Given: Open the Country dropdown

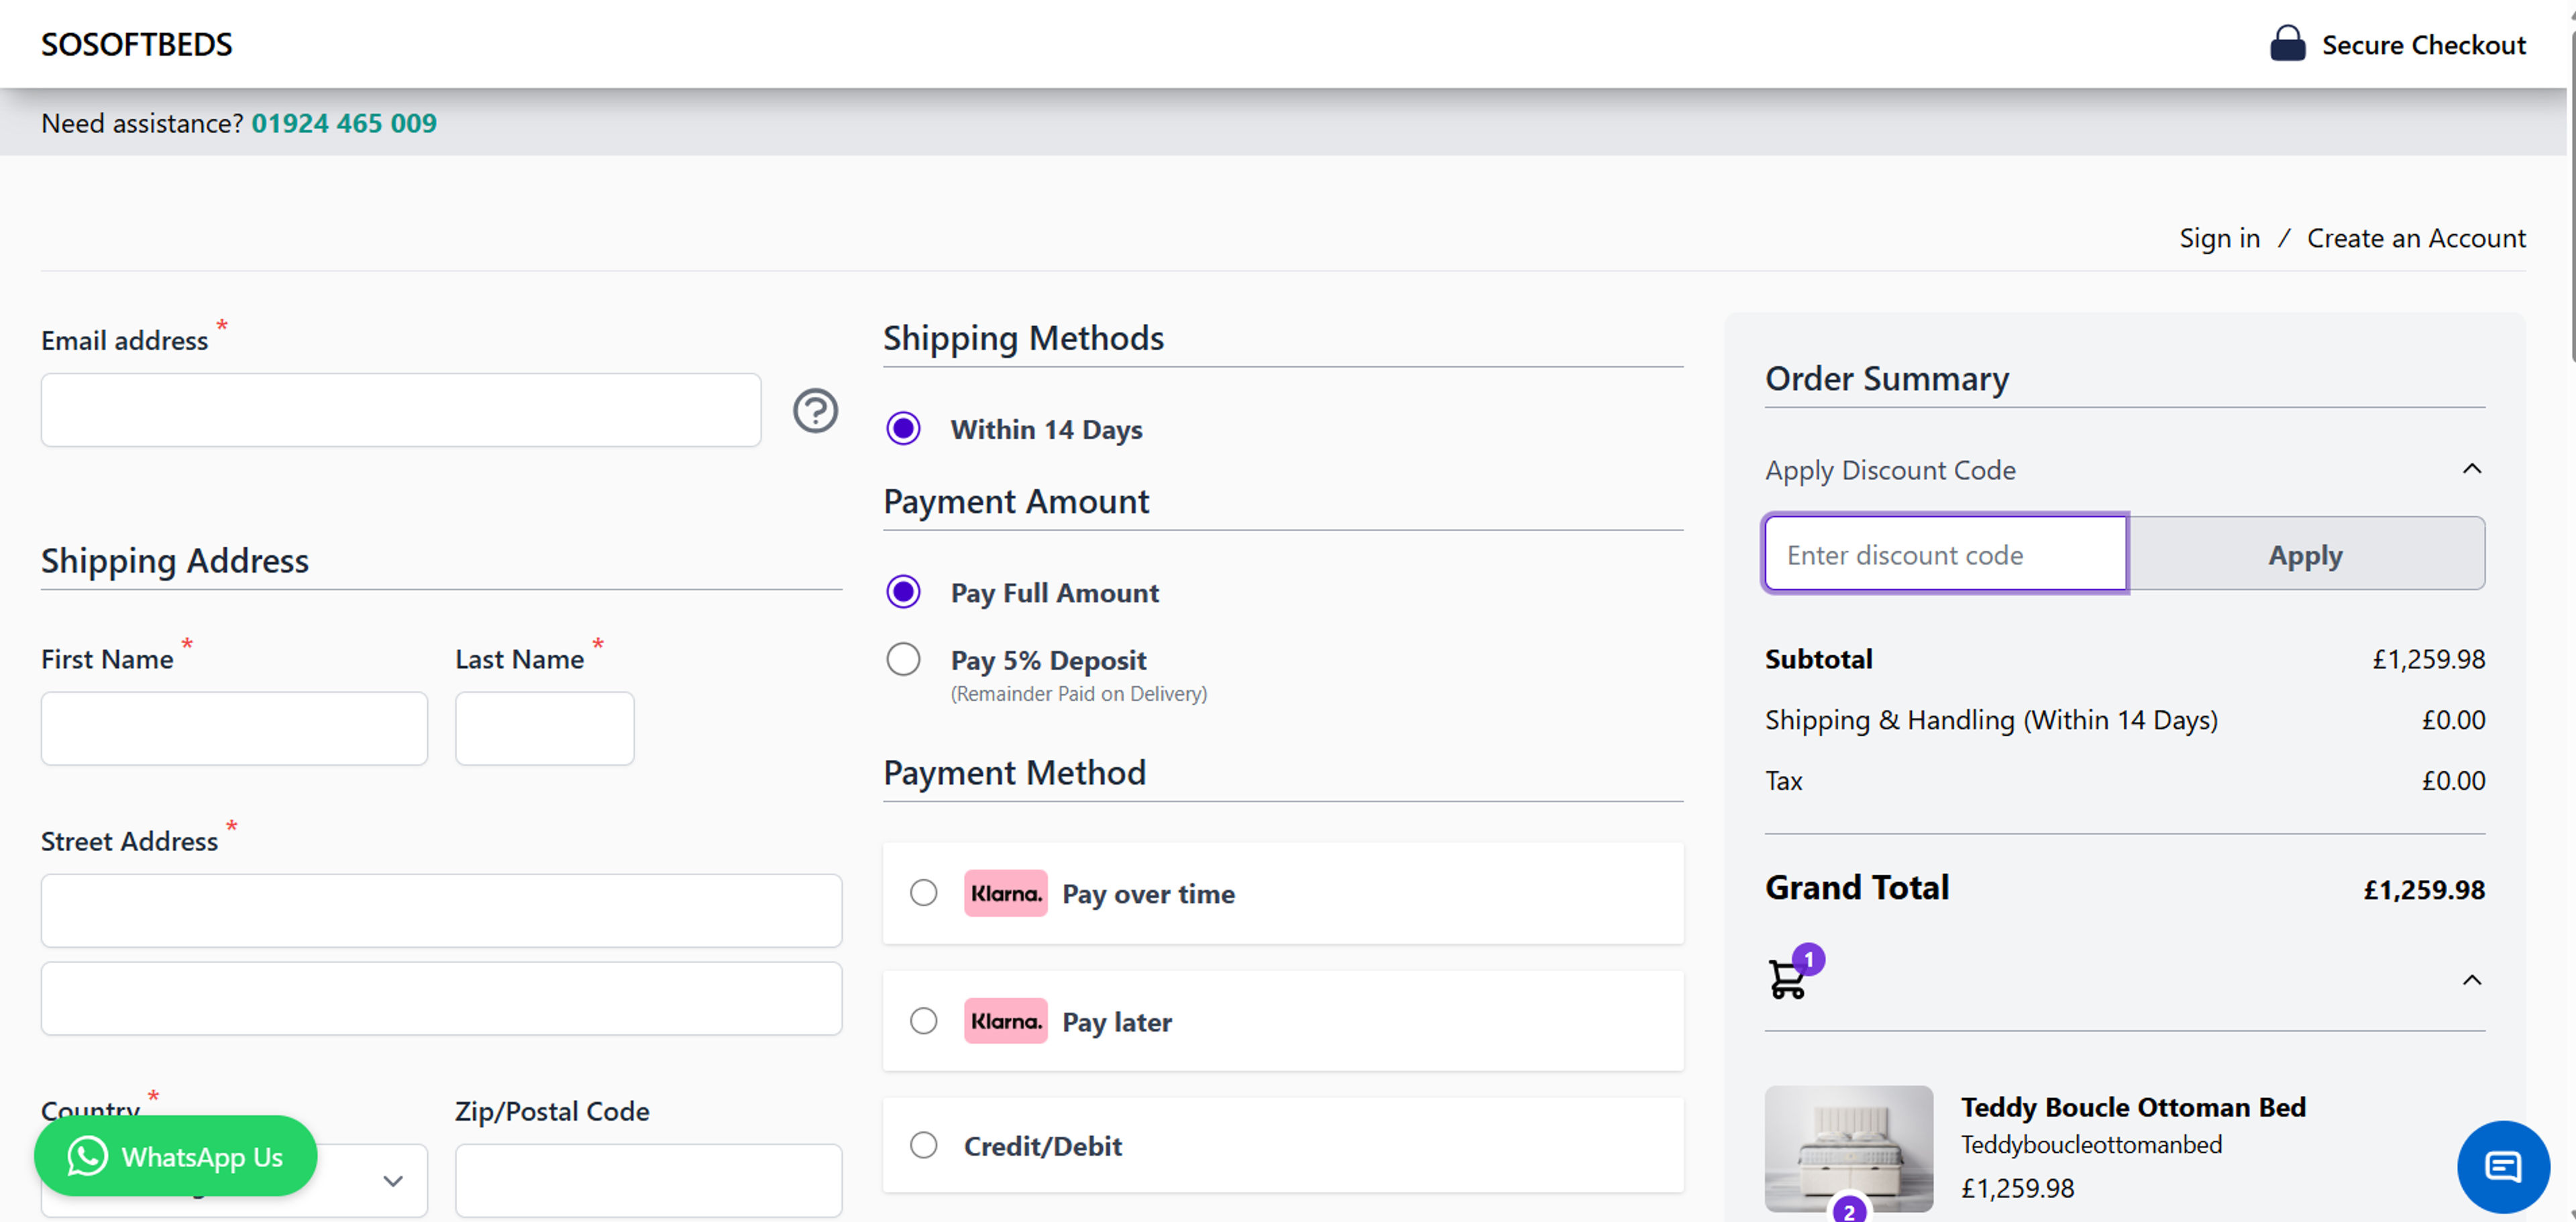Looking at the screenshot, I should [x=392, y=1181].
